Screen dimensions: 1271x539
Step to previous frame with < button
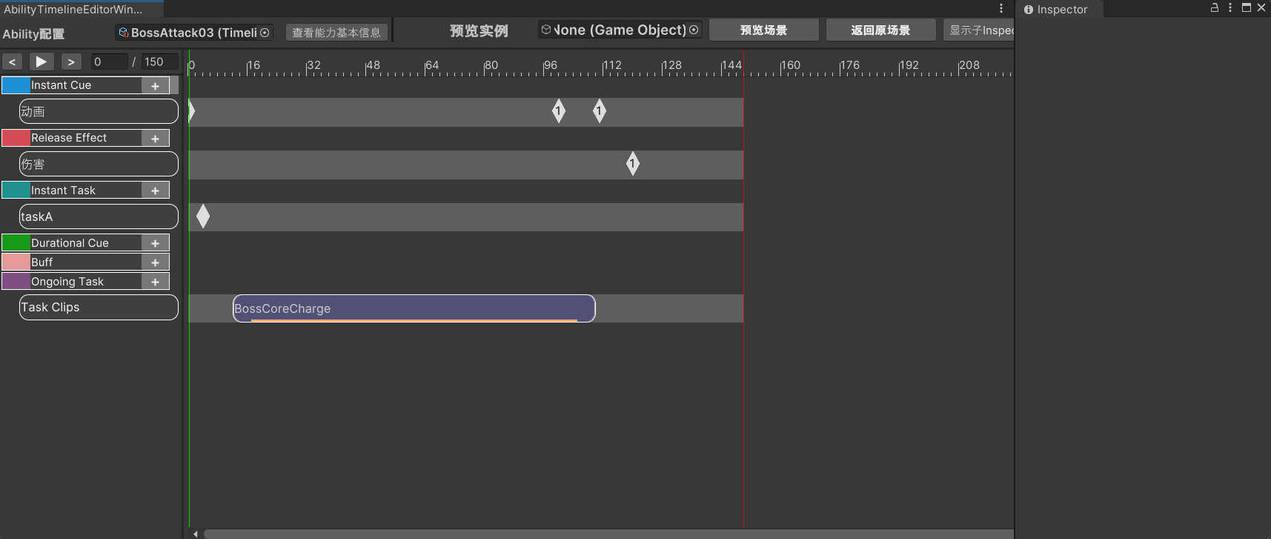coord(12,62)
